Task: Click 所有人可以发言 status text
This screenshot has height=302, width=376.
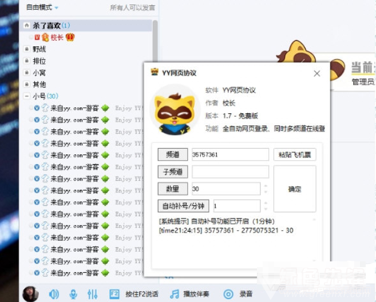Action: point(132,7)
